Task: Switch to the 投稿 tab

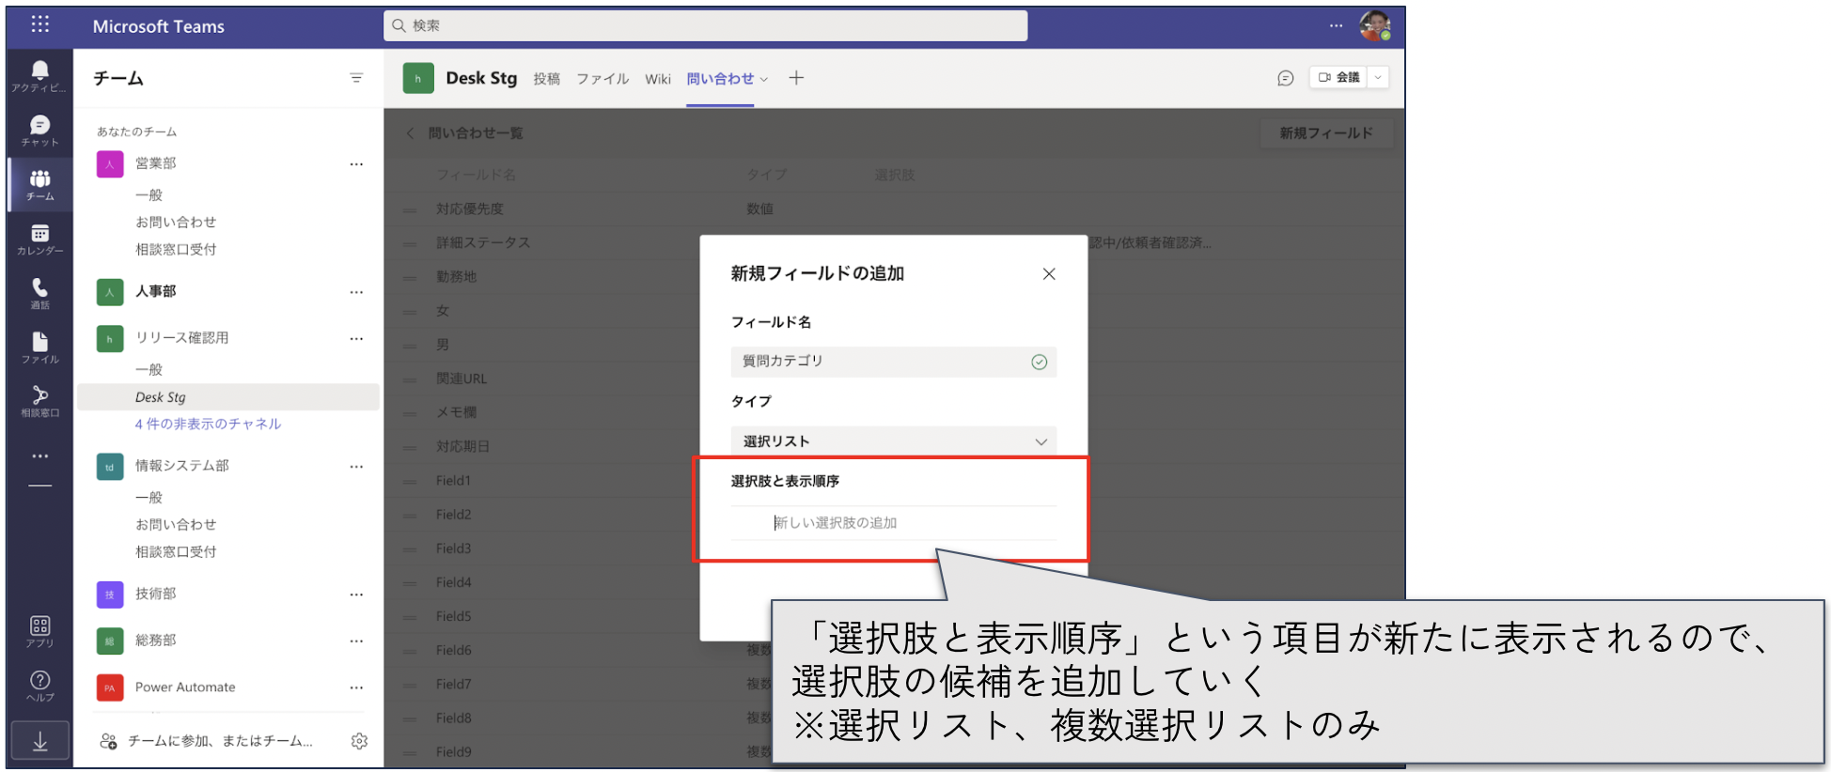Action: pyautogui.click(x=546, y=79)
